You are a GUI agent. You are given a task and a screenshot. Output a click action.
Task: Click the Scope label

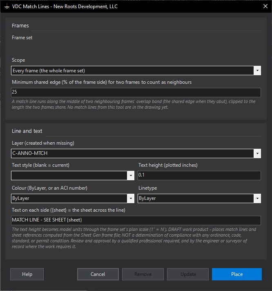18,60
